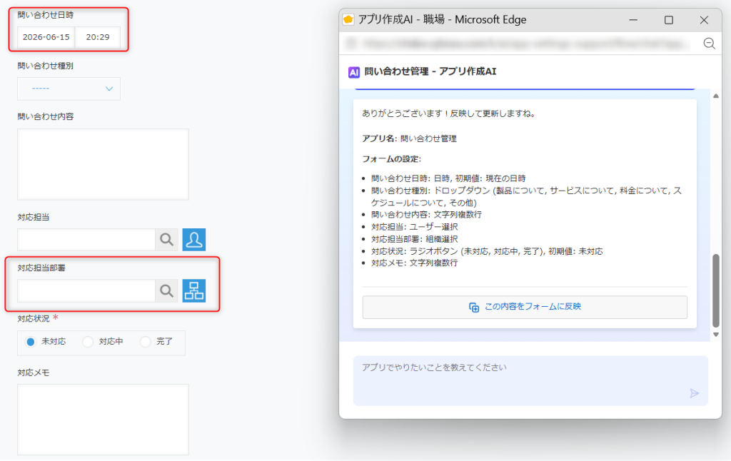Click the 問い合わせ内容 field label

[46, 116]
